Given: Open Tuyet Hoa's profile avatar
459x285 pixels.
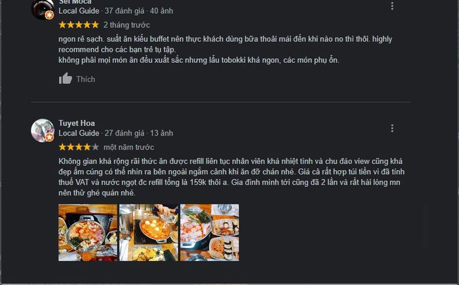Looking at the screenshot, I should (43, 130).
